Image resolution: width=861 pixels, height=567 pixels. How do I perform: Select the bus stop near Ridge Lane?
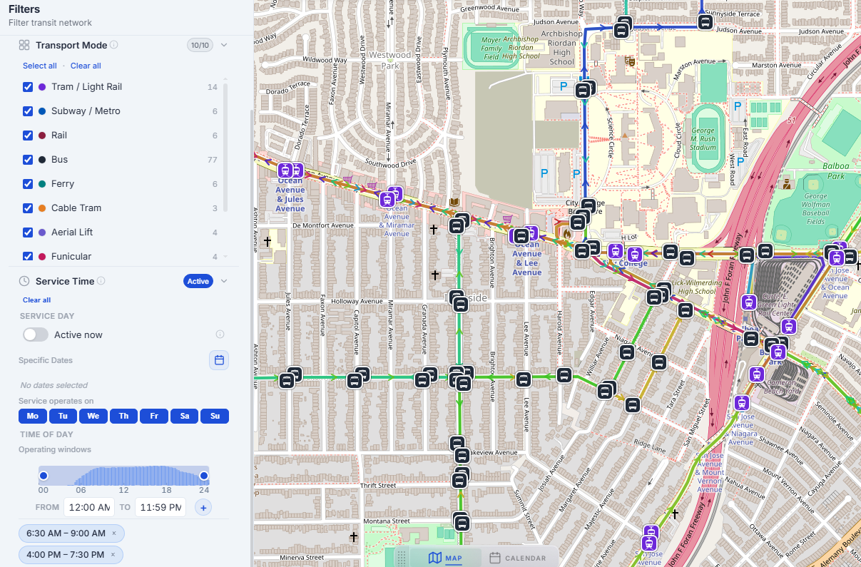coord(632,405)
